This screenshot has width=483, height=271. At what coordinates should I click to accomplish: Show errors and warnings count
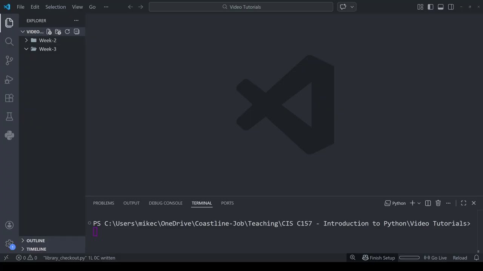26,258
